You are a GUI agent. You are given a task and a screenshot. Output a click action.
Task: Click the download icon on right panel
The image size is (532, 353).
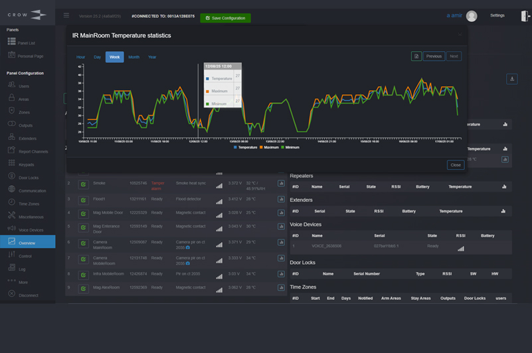[x=511, y=79]
